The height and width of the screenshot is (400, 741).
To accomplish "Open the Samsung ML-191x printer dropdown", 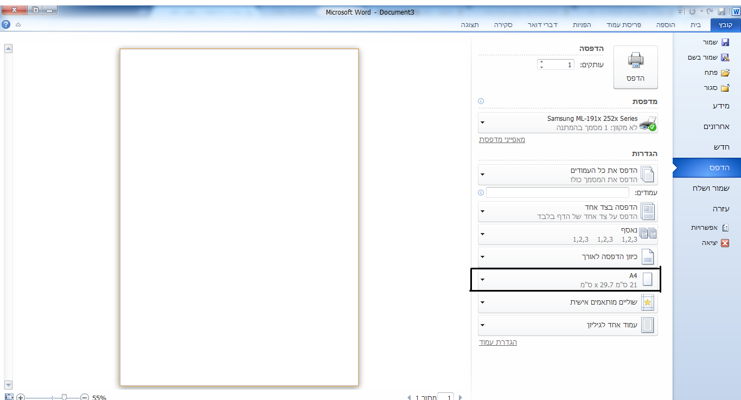I will [568, 122].
